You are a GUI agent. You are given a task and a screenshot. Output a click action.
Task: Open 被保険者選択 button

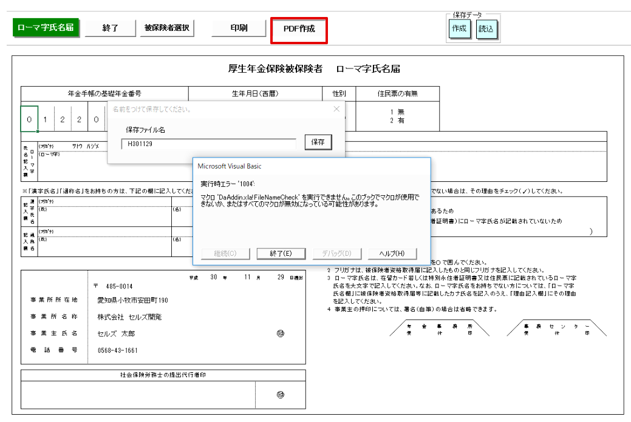coord(167,28)
